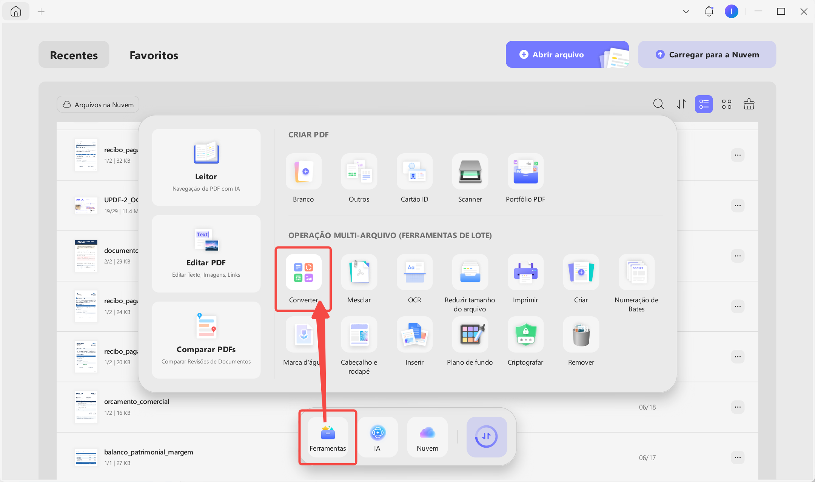Open the IA assistant in bottom dock
This screenshot has height=482, width=815.
click(377, 437)
